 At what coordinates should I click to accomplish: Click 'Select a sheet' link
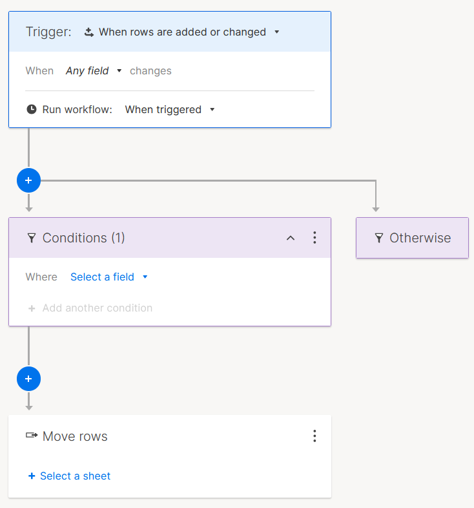point(69,476)
